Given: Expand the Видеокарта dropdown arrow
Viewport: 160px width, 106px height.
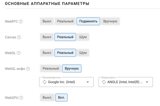Looking at the screenshot, I should (x=147, y=82).
